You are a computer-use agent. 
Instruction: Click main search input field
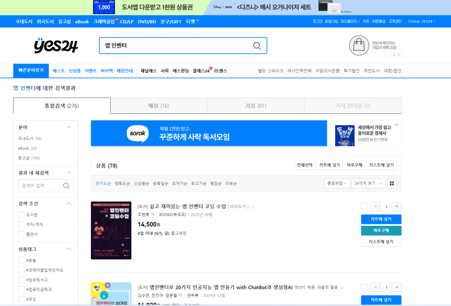(x=177, y=46)
